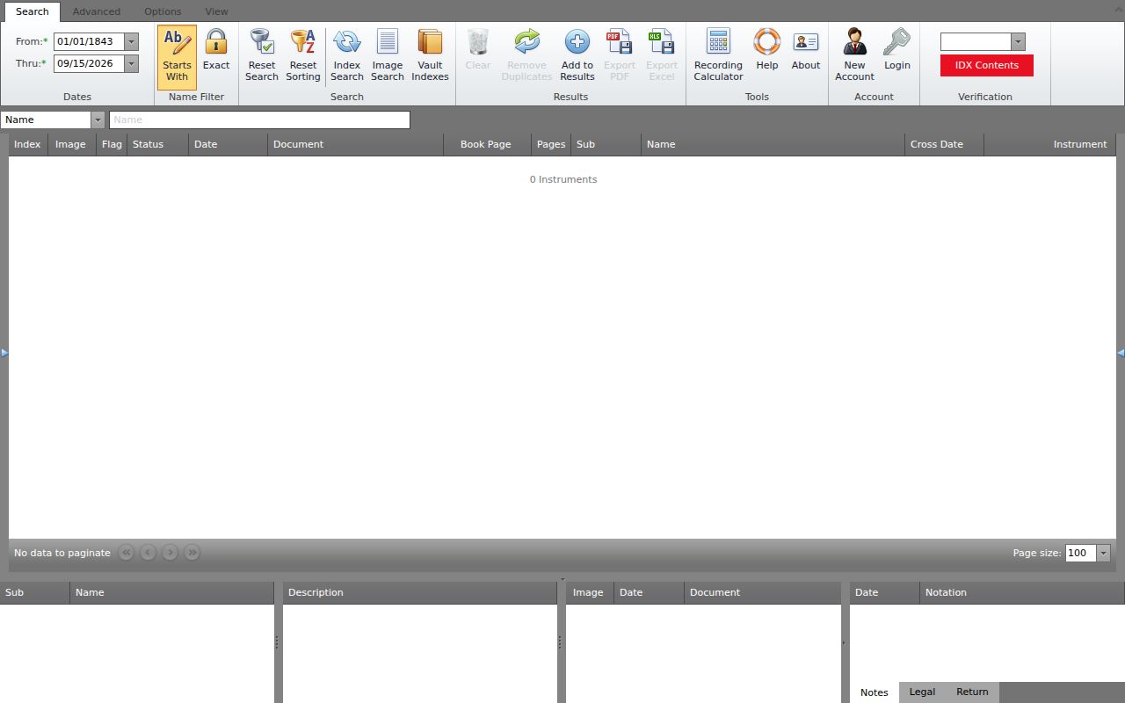This screenshot has width=1125, height=703.
Task: Sort by Book Page column header
Action: point(488,144)
